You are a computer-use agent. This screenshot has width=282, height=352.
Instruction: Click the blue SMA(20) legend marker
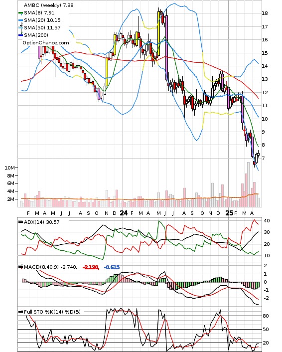pos(20,20)
